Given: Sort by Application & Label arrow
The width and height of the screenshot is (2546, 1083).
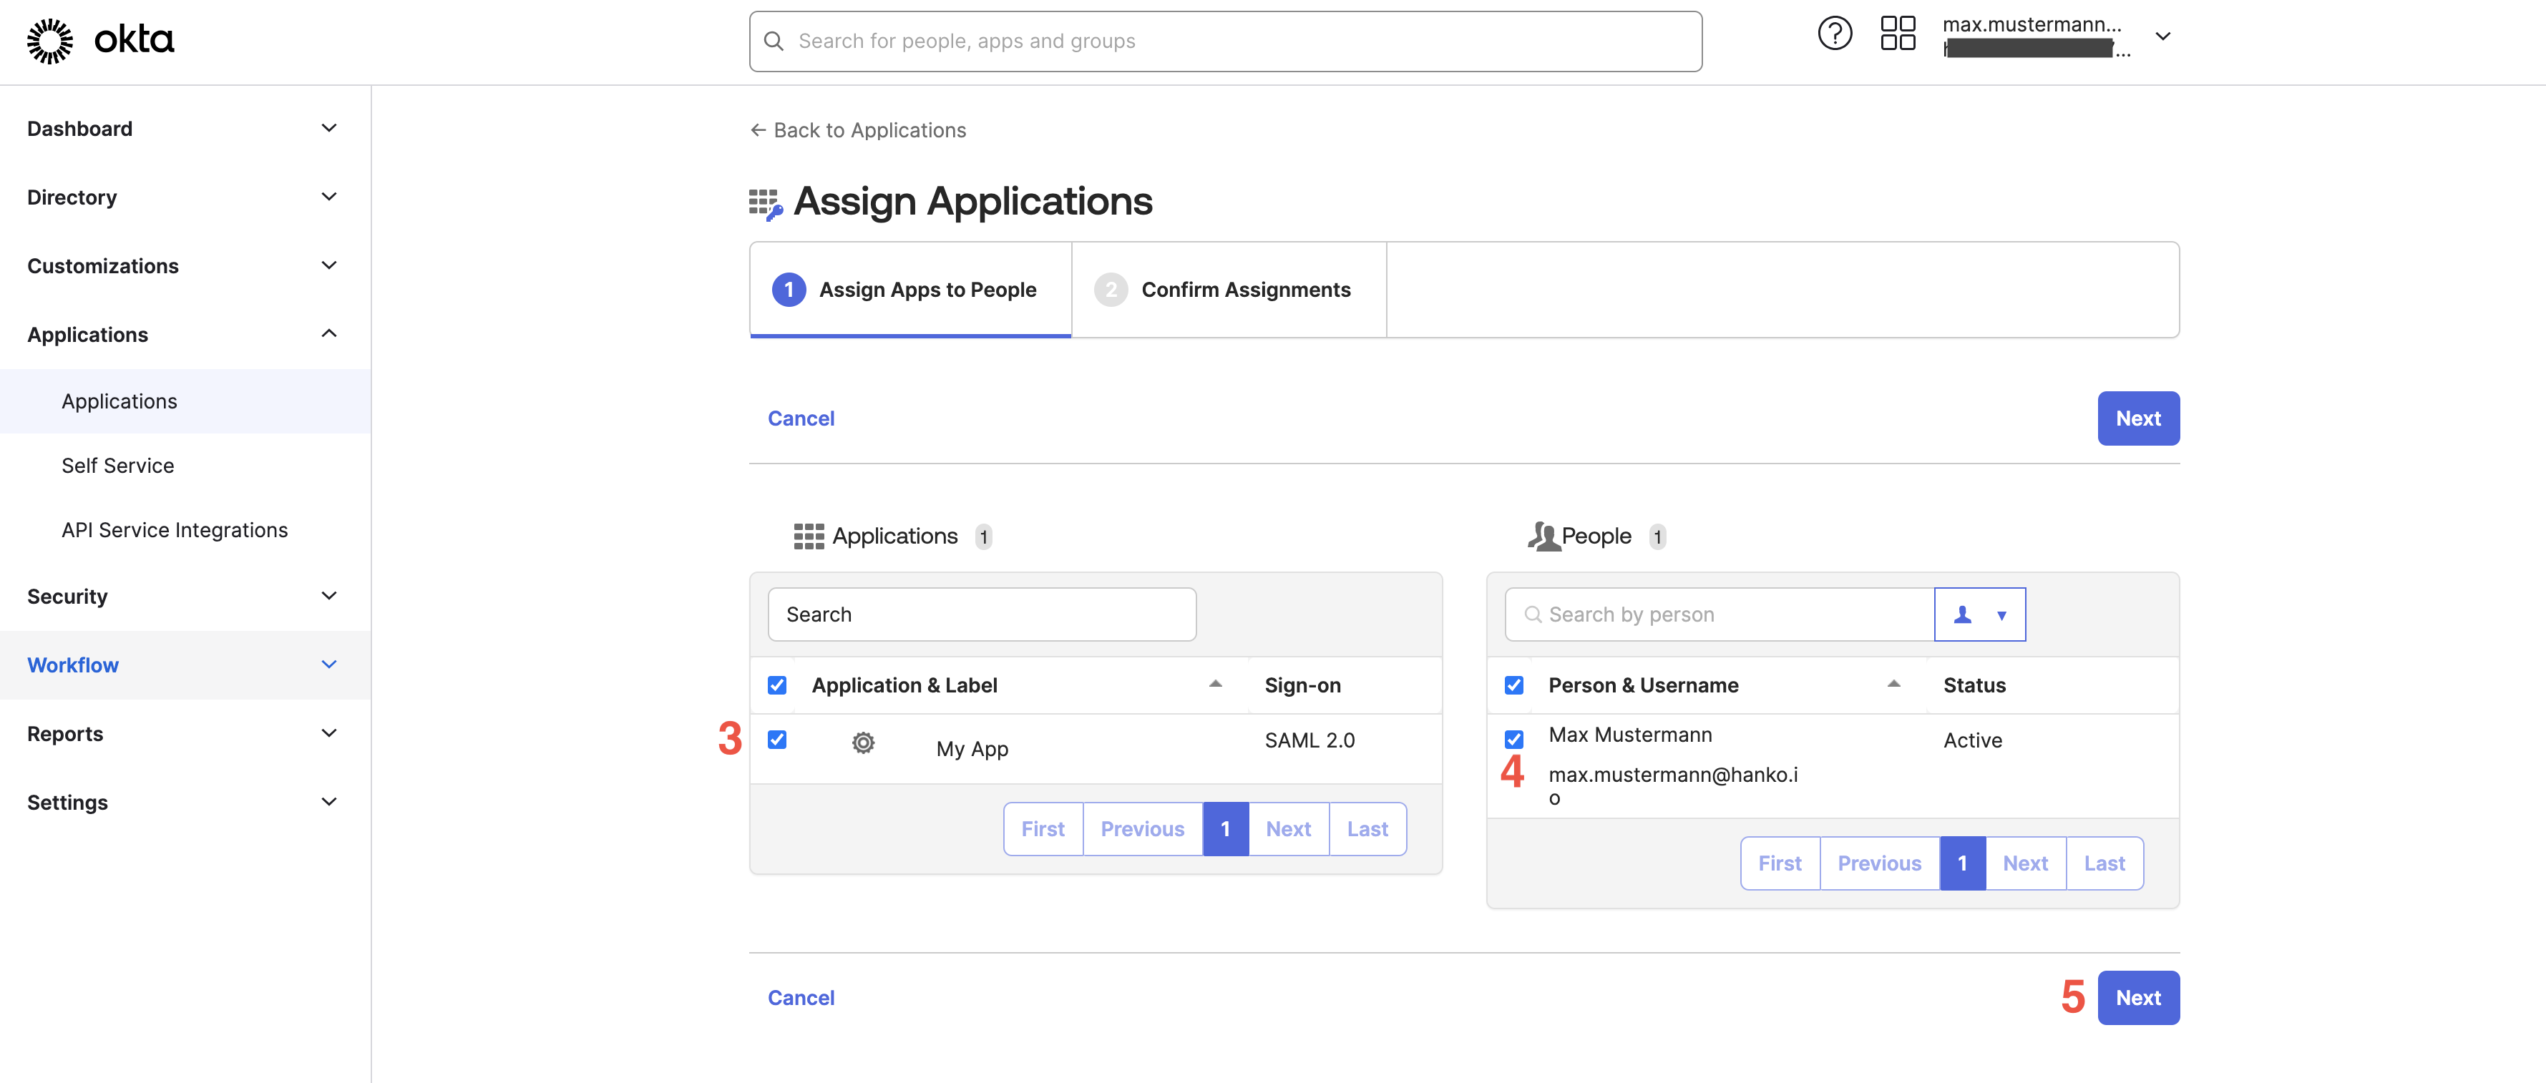Looking at the screenshot, I should click(x=1215, y=684).
